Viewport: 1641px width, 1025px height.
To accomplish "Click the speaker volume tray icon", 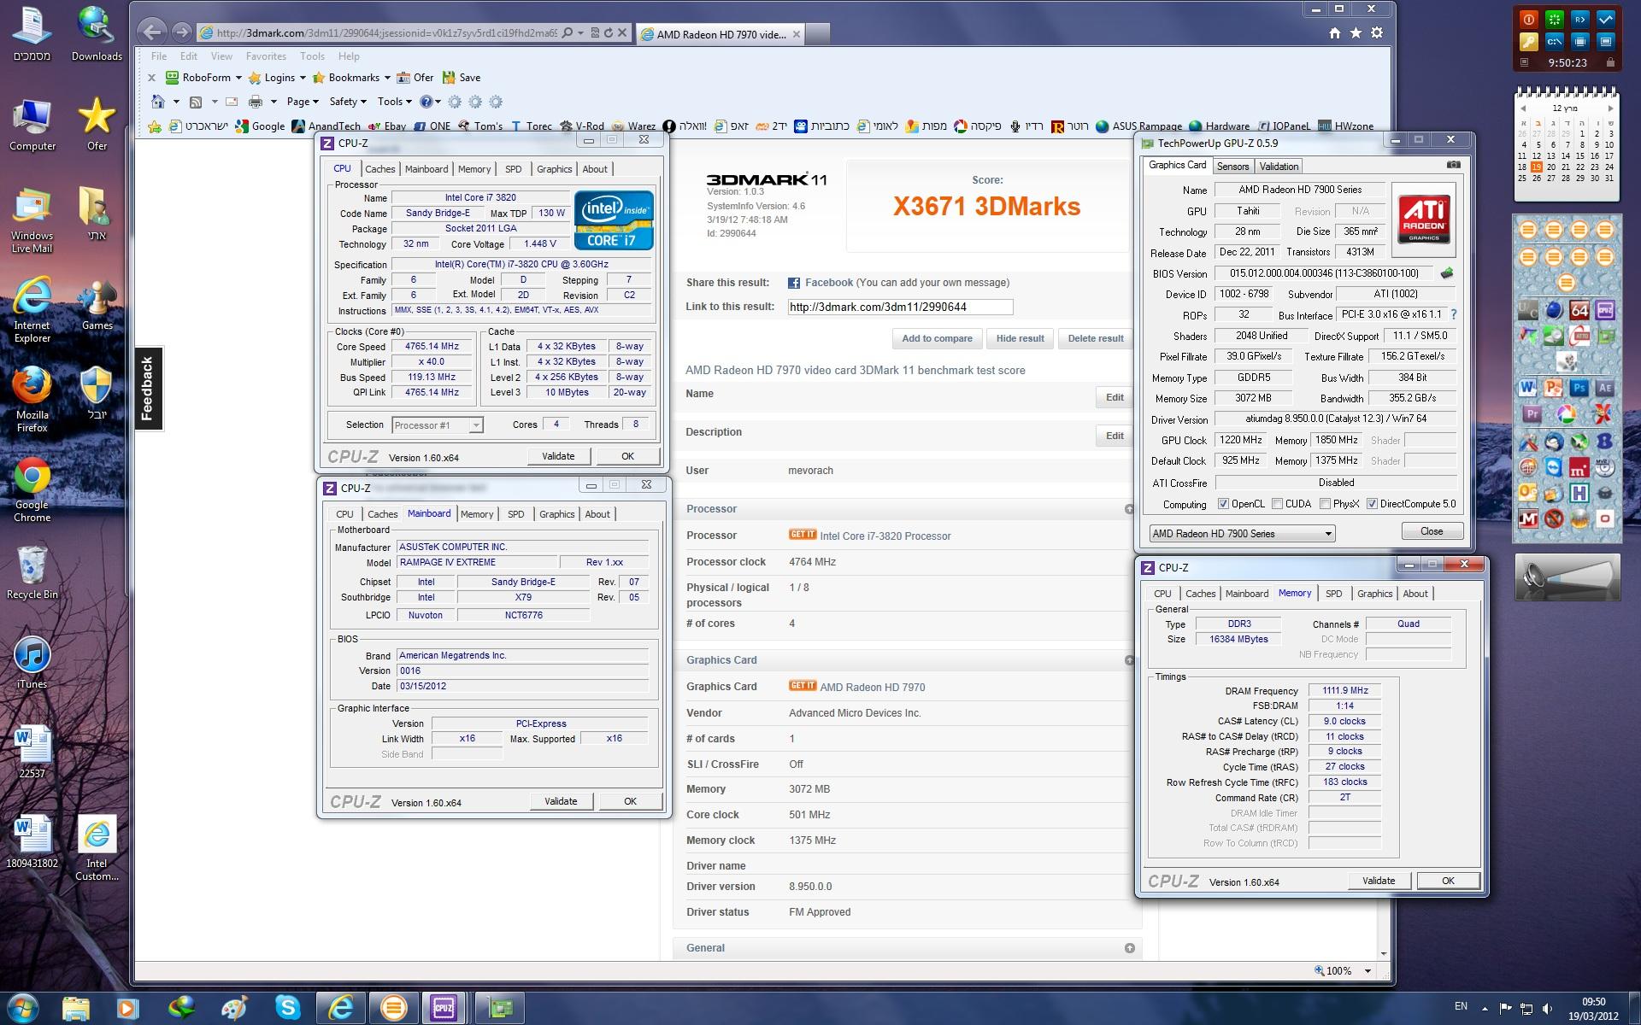I will click(x=1548, y=1009).
